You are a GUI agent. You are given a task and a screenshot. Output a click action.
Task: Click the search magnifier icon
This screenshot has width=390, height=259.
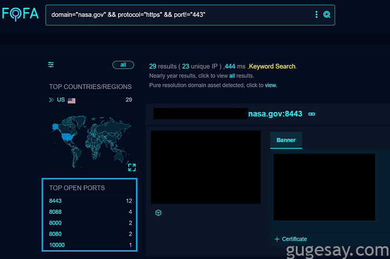(326, 14)
